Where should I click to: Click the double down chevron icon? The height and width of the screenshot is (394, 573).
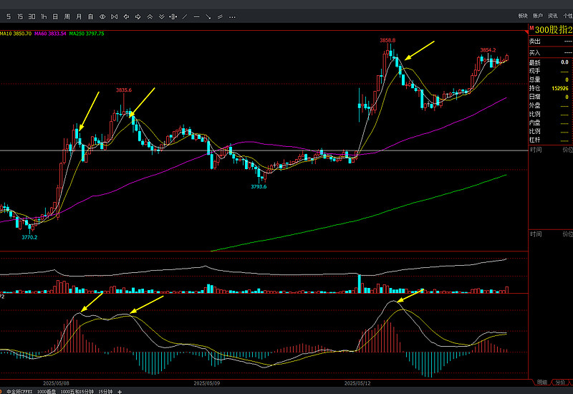160,16
